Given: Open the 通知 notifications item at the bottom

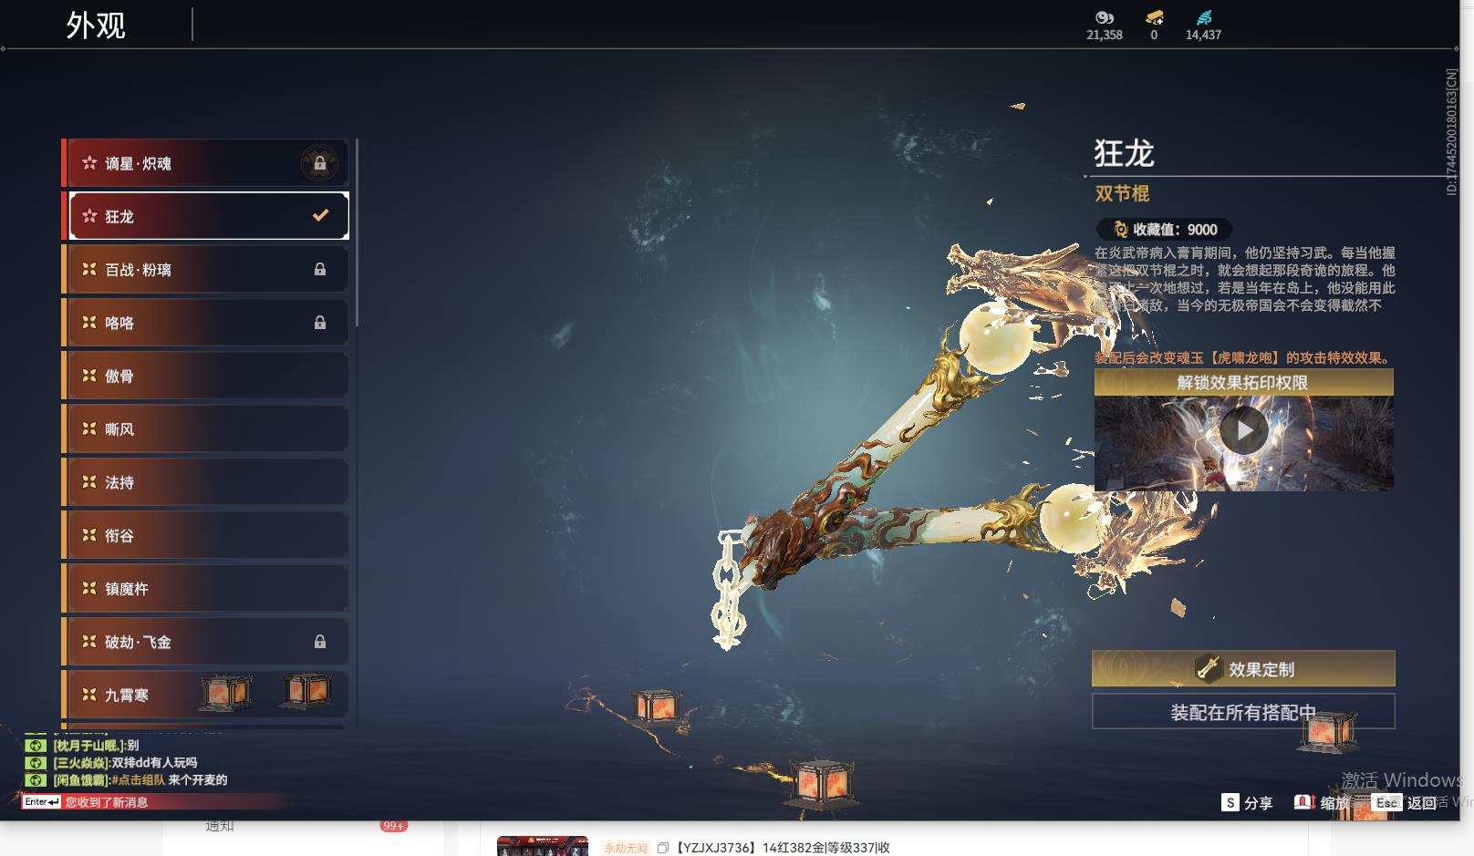Looking at the screenshot, I should tap(217, 826).
